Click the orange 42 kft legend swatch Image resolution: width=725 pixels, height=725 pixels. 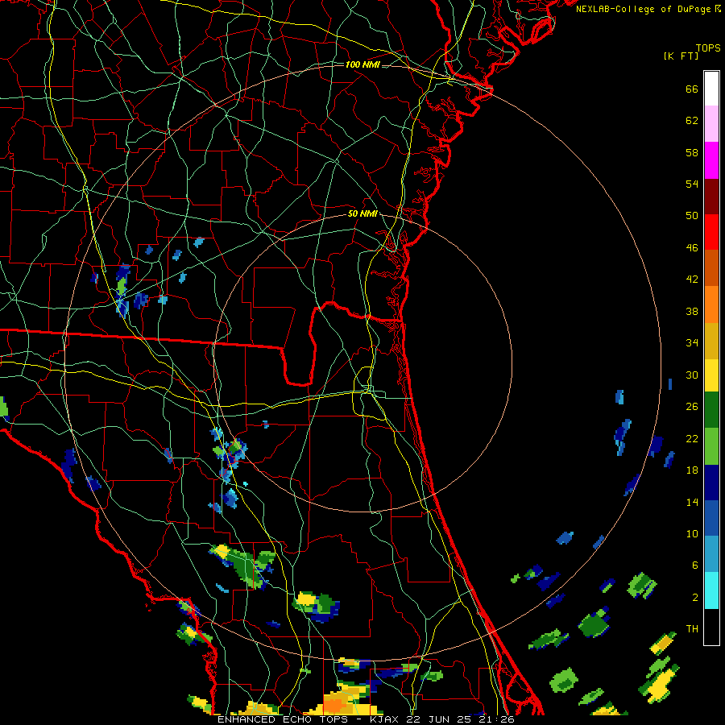pyautogui.click(x=711, y=304)
